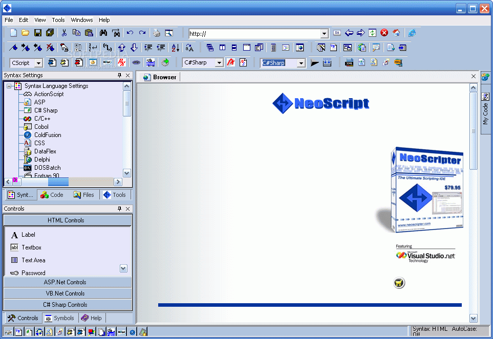Open a file with folder icon

click(x=25, y=33)
